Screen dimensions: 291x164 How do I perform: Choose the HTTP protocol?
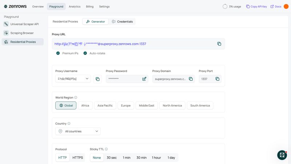[x=63, y=157]
